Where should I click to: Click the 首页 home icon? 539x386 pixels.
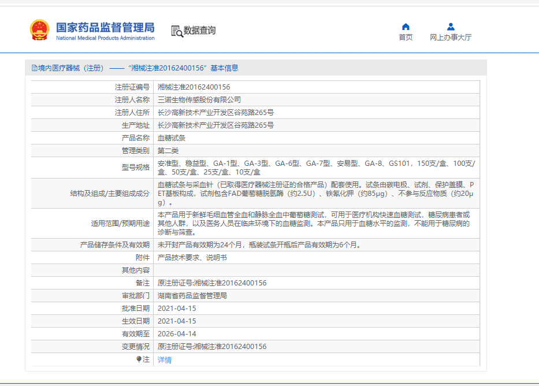(x=406, y=27)
